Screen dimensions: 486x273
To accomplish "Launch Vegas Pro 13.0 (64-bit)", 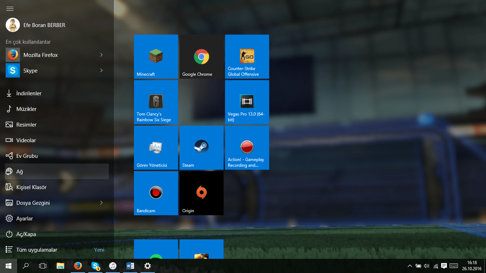I will 247,102.
